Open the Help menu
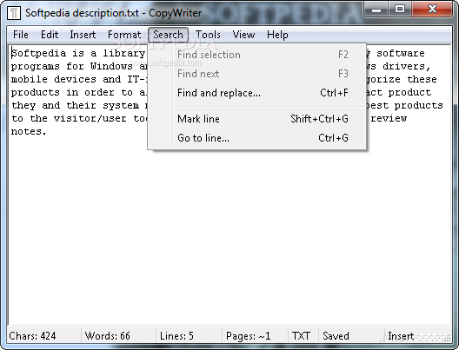The image size is (459, 350). tap(277, 35)
